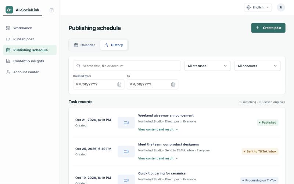This screenshot has height=184, width=294.
Task: Click title Quick tip: caring for ceramics
Action: tap(162, 173)
